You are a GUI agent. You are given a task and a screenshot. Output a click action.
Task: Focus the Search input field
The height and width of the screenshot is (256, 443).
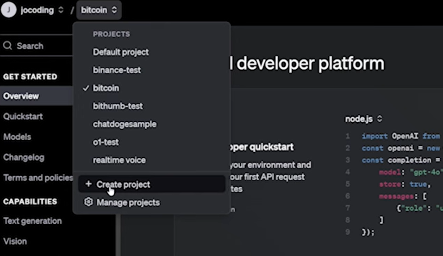click(x=37, y=46)
